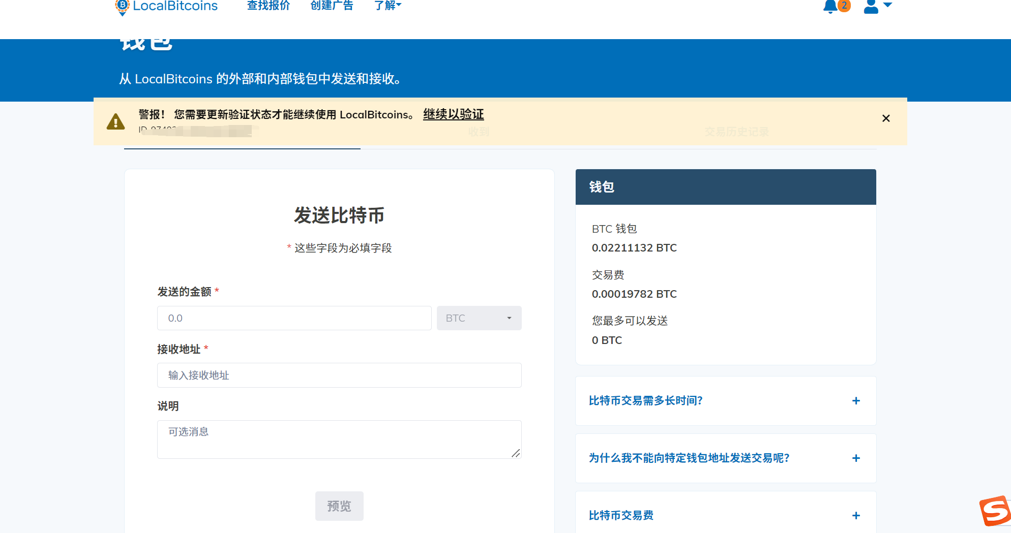Dismiss the warning banner with X
Viewport: 1011px width, 533px height.
pos(886,118)
